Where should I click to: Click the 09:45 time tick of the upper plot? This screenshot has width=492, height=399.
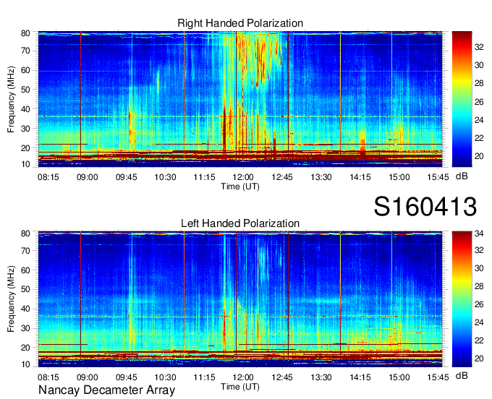pyautogui.click(x=127, y=177)
